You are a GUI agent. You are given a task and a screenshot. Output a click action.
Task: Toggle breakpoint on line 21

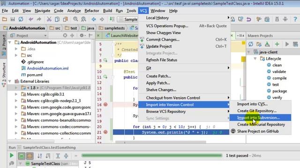pos(105,132)
